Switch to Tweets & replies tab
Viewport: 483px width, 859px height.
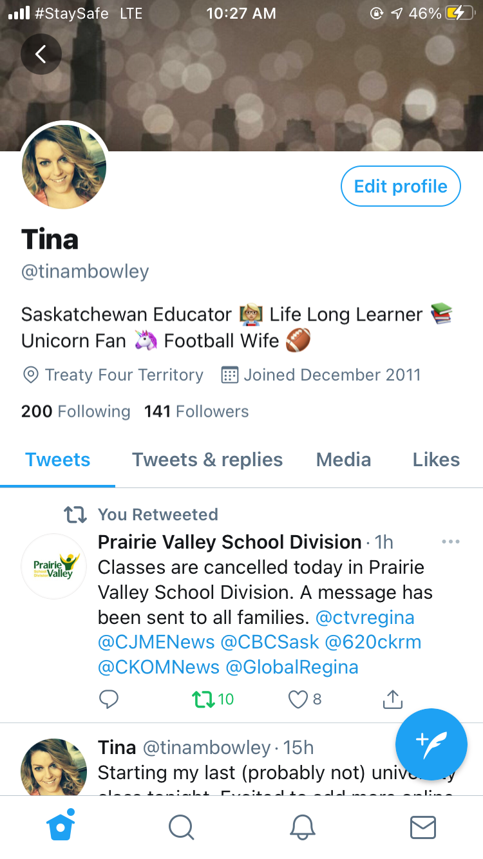(x=207, y=460)
